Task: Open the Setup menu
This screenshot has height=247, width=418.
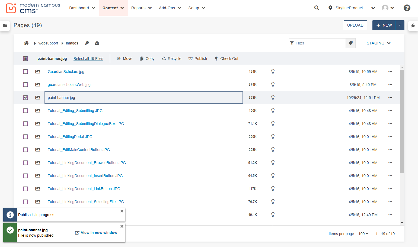Action: point(197,8)
